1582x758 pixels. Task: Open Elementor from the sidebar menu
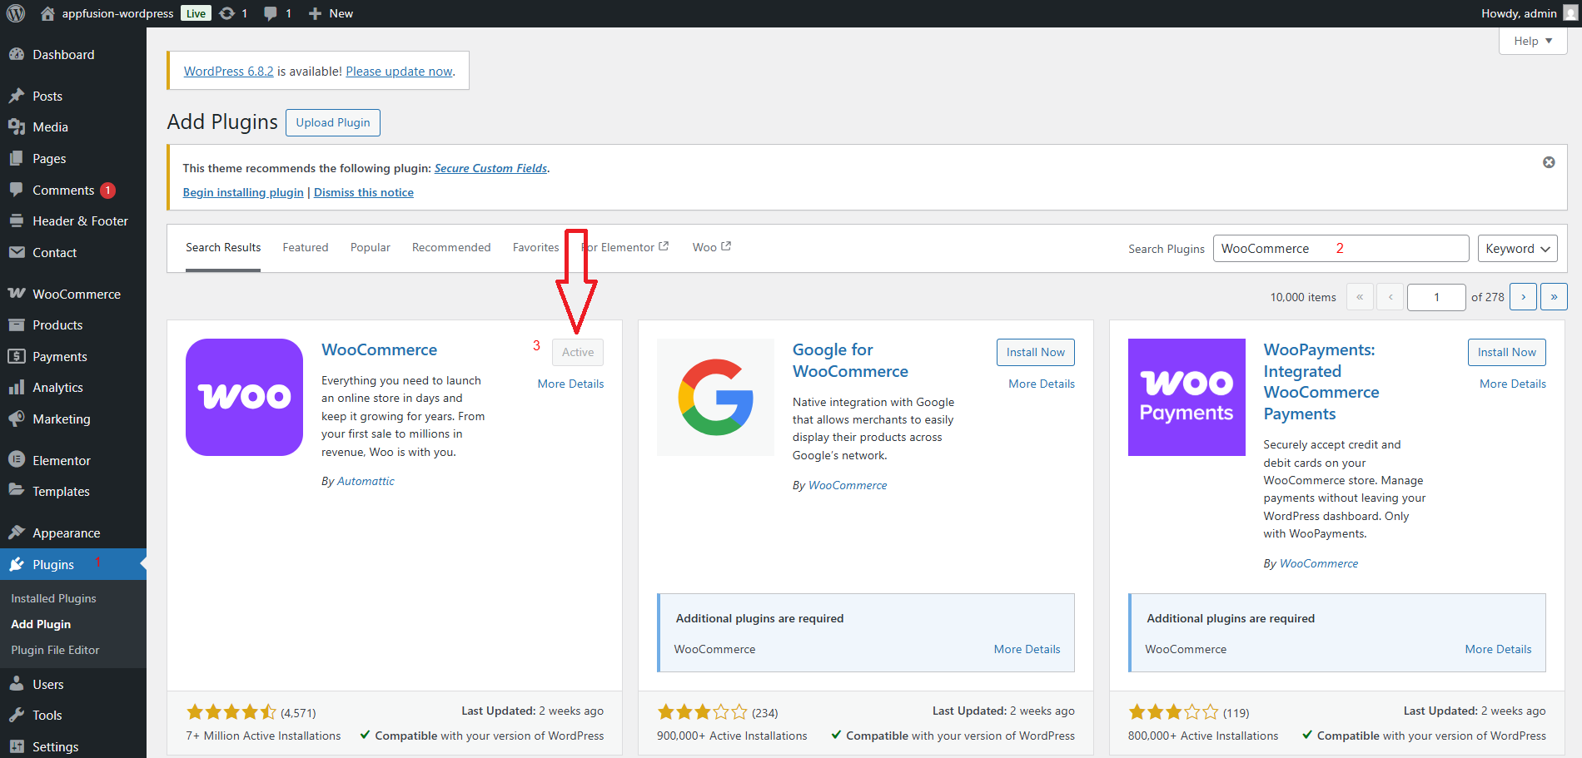[x=61, y=460]
